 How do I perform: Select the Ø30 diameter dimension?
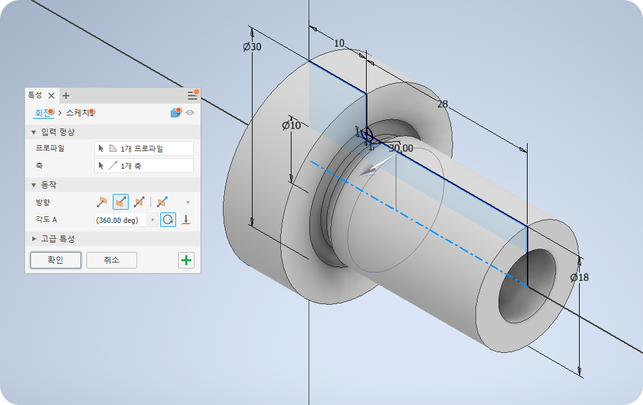pyautogui.click(x=252, y=47)
